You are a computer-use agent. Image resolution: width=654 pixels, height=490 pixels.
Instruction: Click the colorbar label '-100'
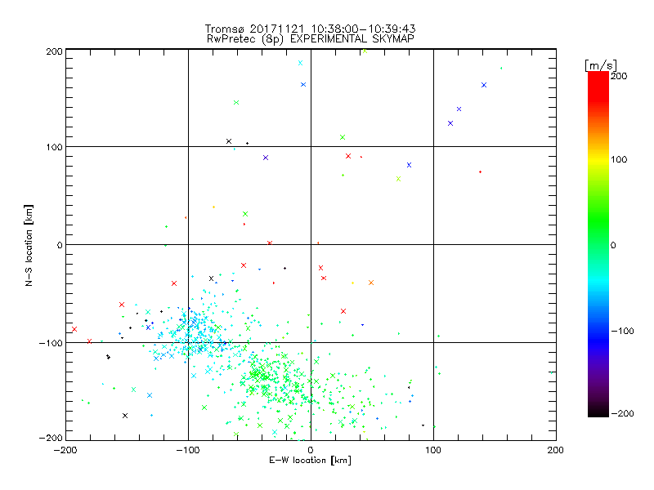[622, 331]
